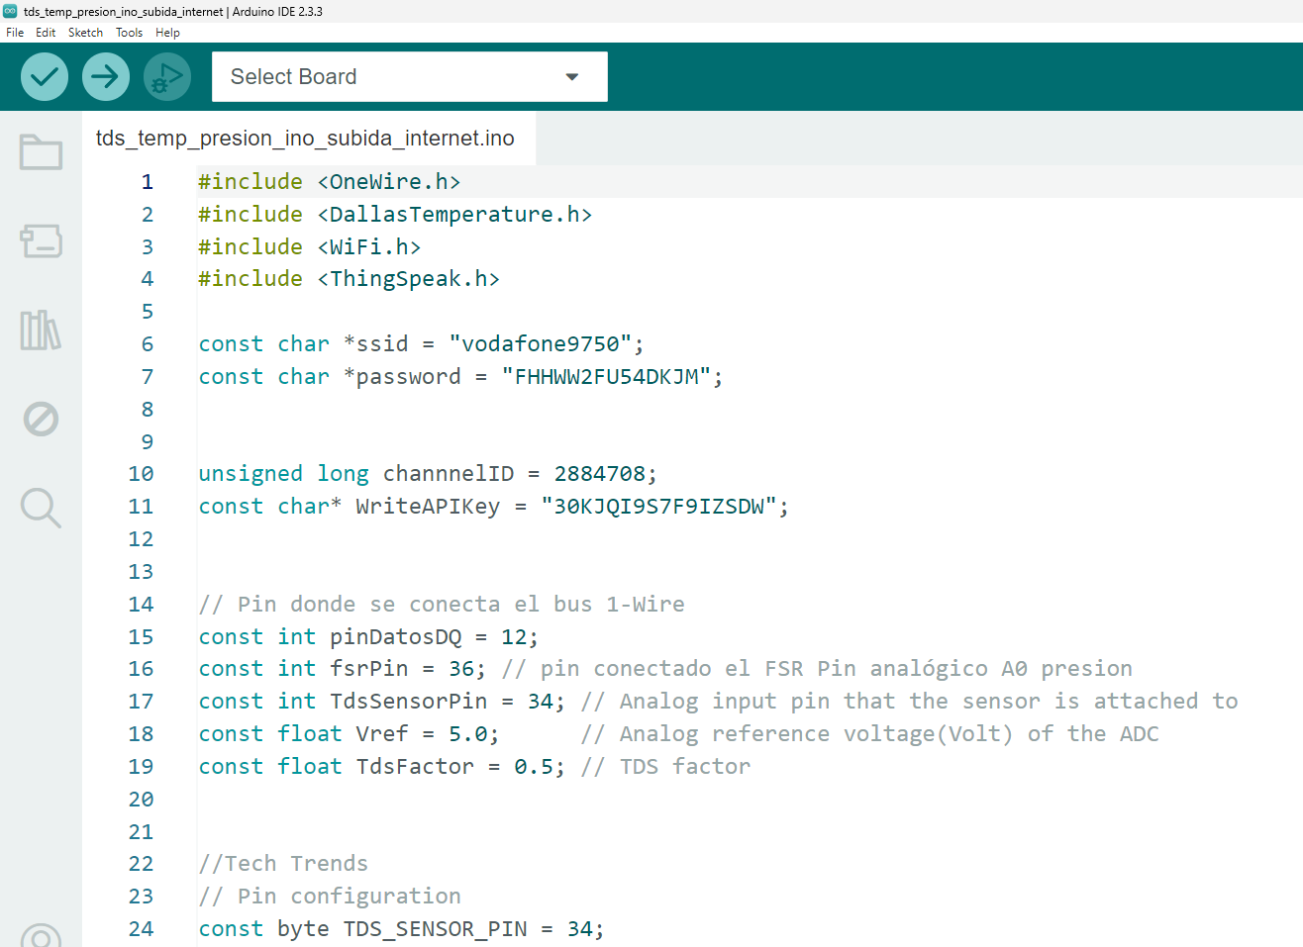The height and width of the screenshot is (947, 1303).
Task: Open the Library Manager sidebar
Action: tap(41, 330)
